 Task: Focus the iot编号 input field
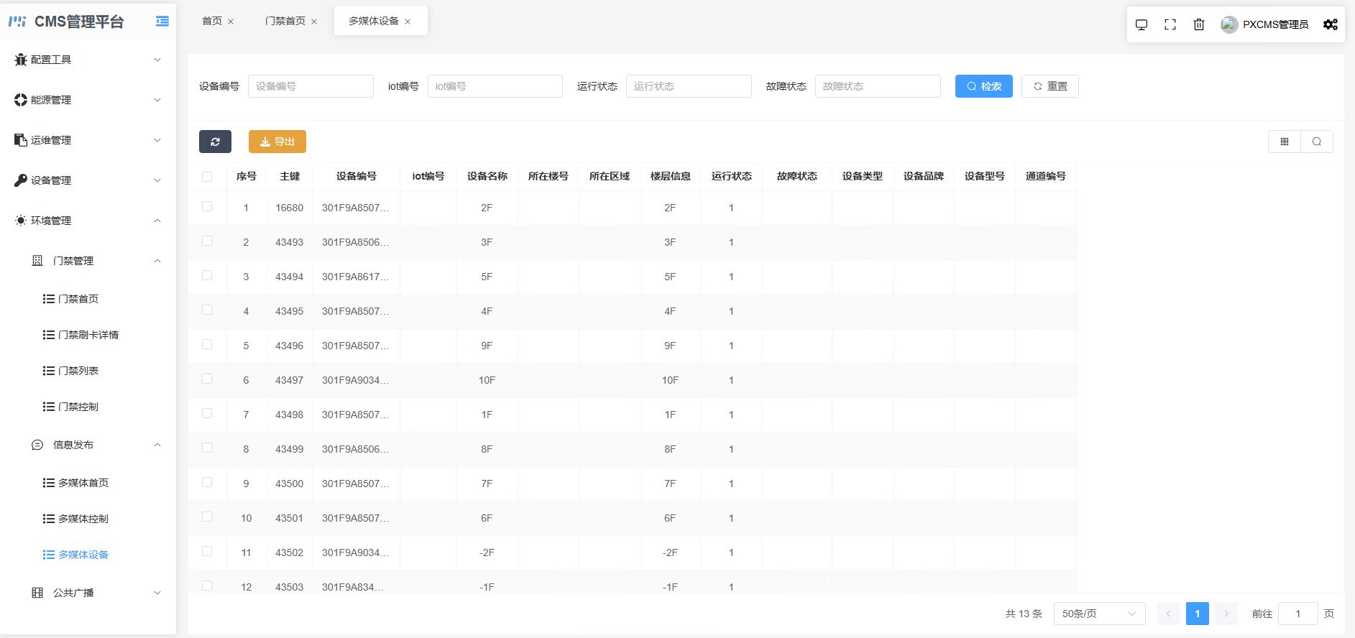pos(495,86)
